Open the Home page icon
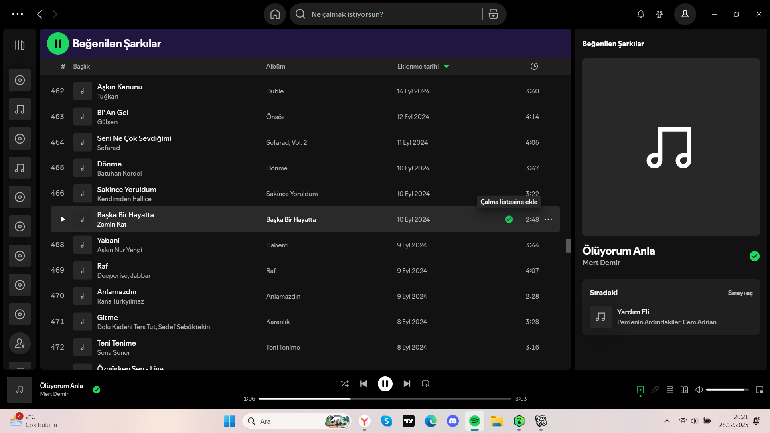770x433 pixels. tap(275, 14)
